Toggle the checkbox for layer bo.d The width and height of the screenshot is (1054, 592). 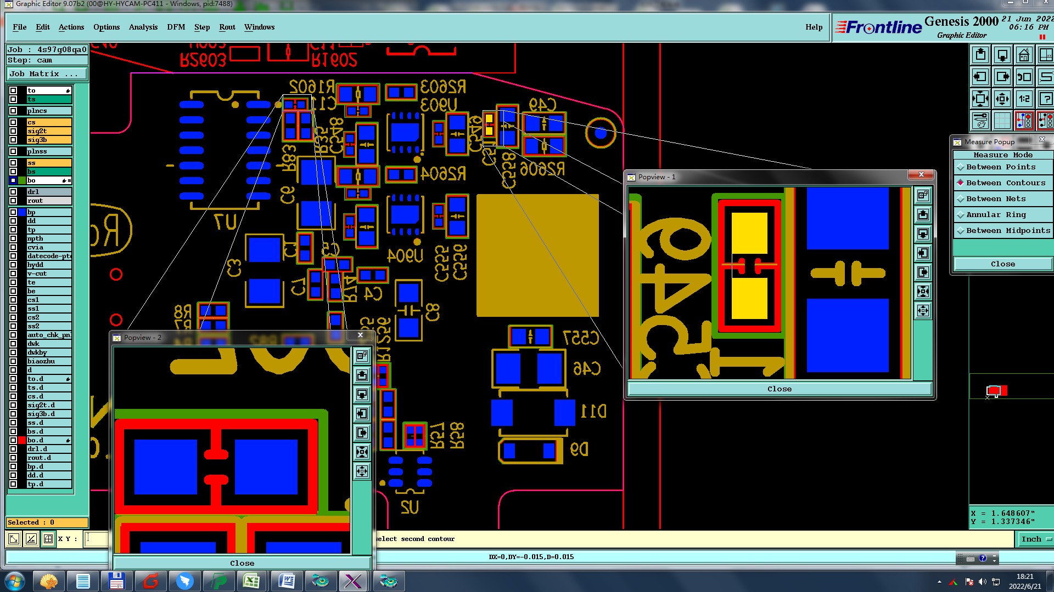coord(13,440)
